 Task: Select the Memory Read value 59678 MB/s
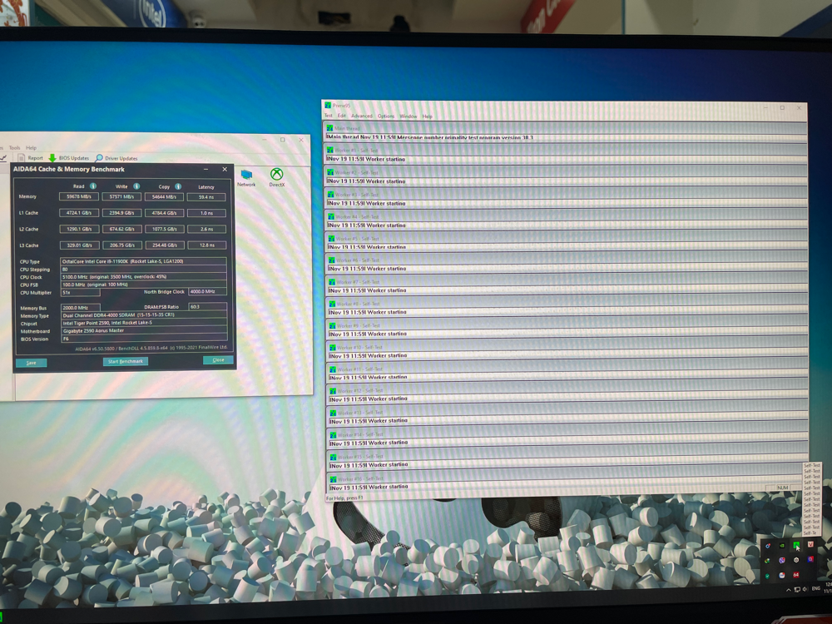[x=79, y=196]
